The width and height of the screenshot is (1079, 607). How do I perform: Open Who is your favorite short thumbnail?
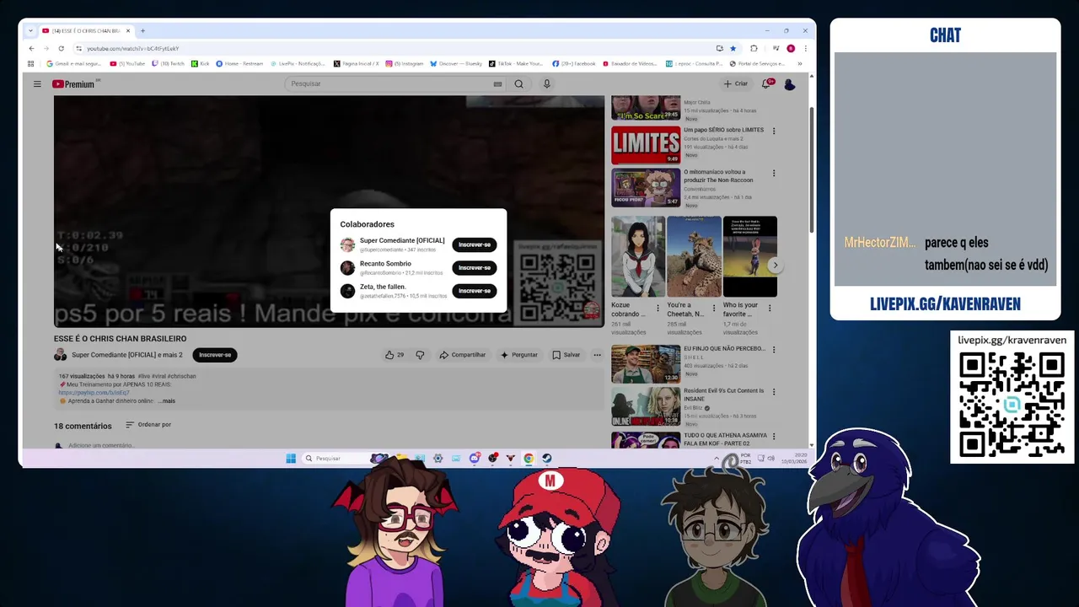(x=749, y=256)
